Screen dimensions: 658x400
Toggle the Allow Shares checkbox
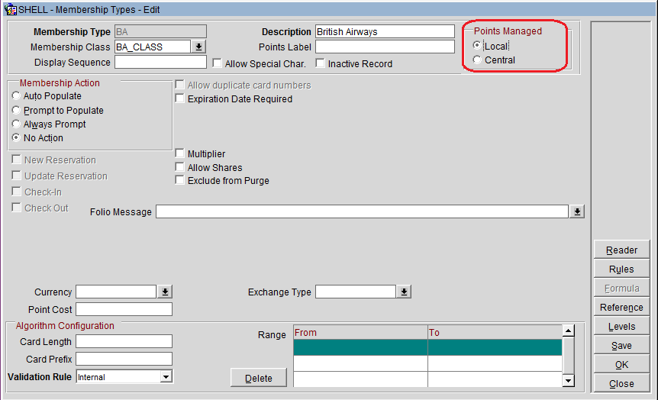180,168
